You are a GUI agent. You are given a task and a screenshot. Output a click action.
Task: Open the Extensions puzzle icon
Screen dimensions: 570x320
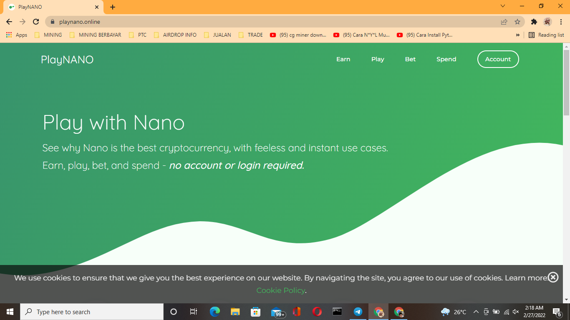point(534,22)
